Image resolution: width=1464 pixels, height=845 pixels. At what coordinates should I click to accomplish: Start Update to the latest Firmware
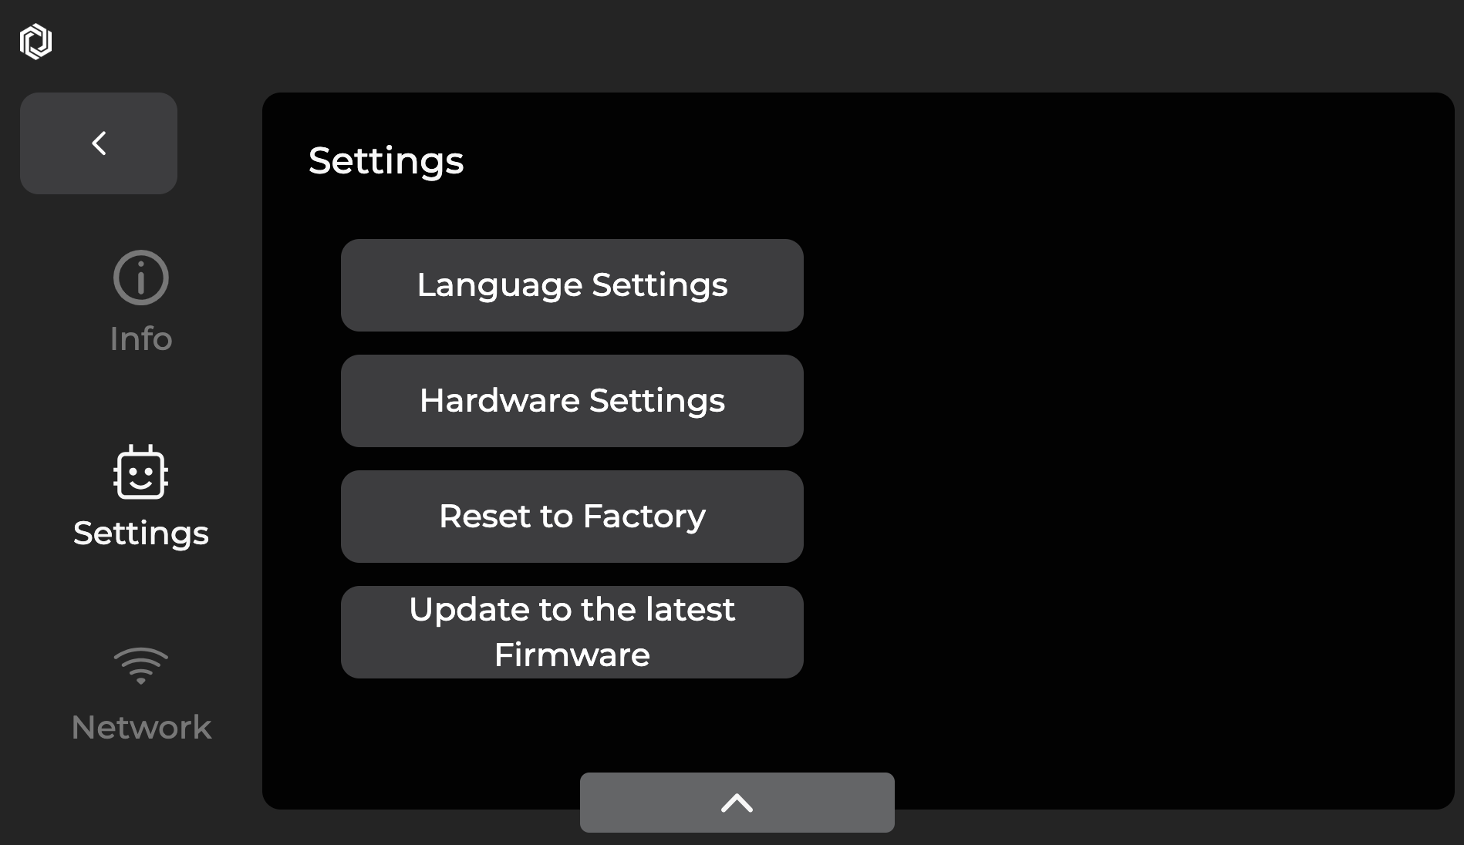[572, 632]
